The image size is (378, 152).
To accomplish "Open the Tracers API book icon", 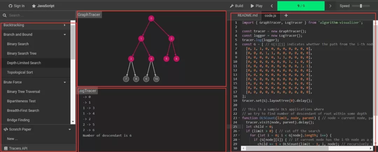I will coord(5,148).
